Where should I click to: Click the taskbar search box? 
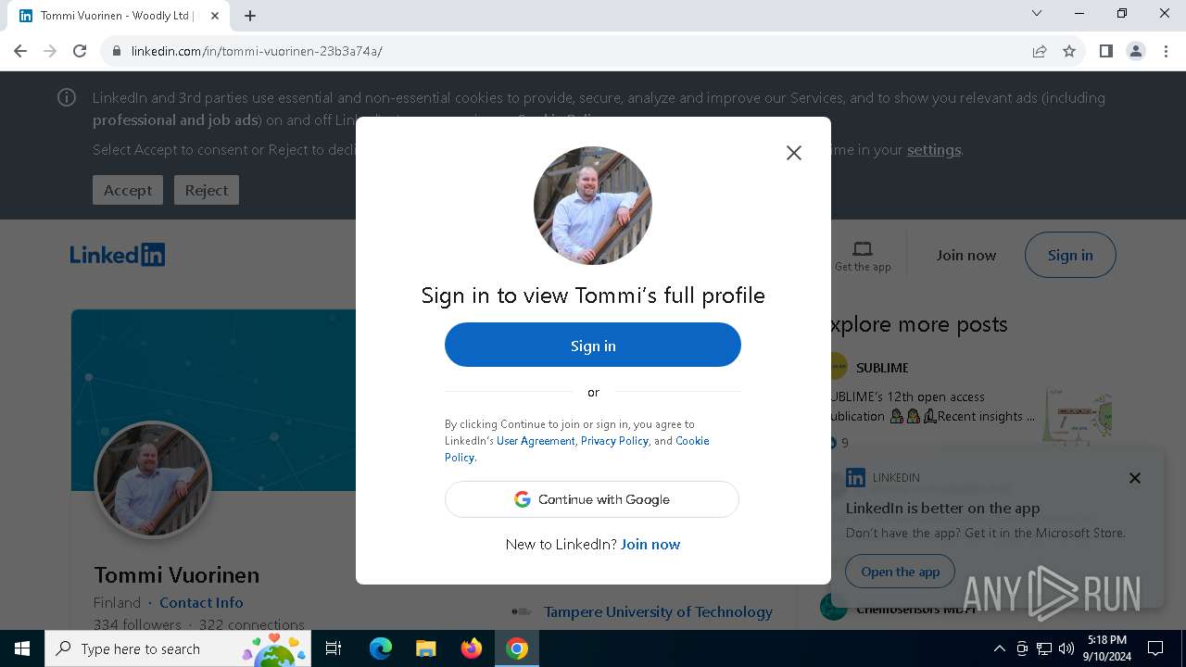tap(178, 648)
